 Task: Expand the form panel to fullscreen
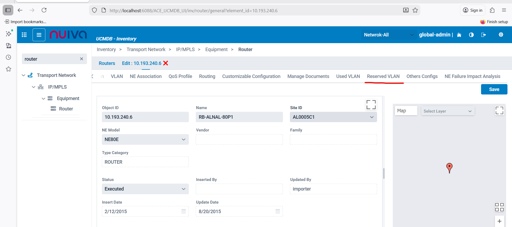point(371,105)
